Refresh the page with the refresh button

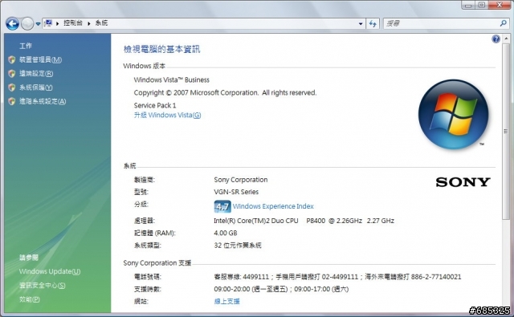point(373,23)
